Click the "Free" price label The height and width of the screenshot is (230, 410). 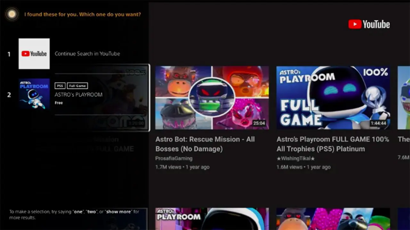pos(59,103)
